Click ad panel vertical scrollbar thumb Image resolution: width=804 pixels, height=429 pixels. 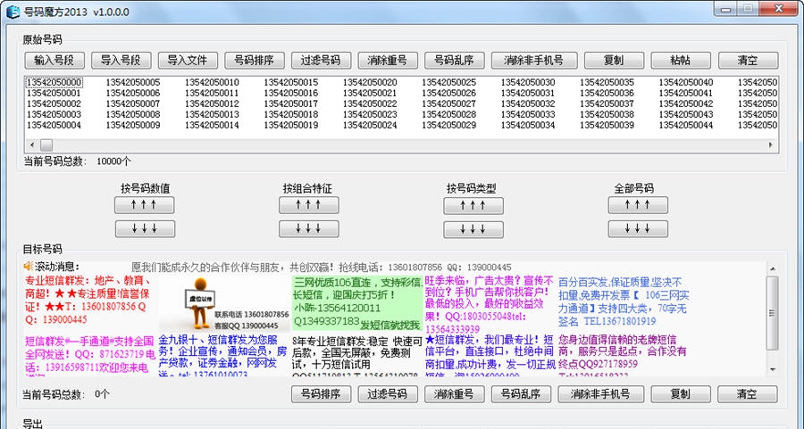pos(773,313)
